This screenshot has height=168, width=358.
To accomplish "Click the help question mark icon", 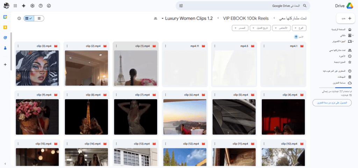I will click(x=41, y=6).
